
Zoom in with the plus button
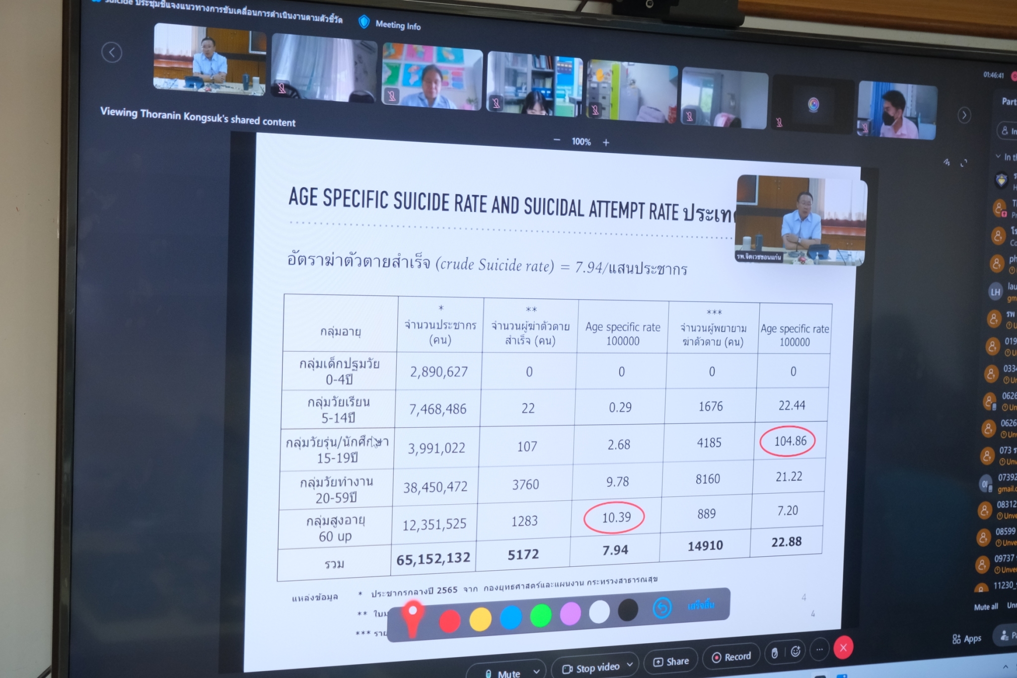(x=606, y=143)
